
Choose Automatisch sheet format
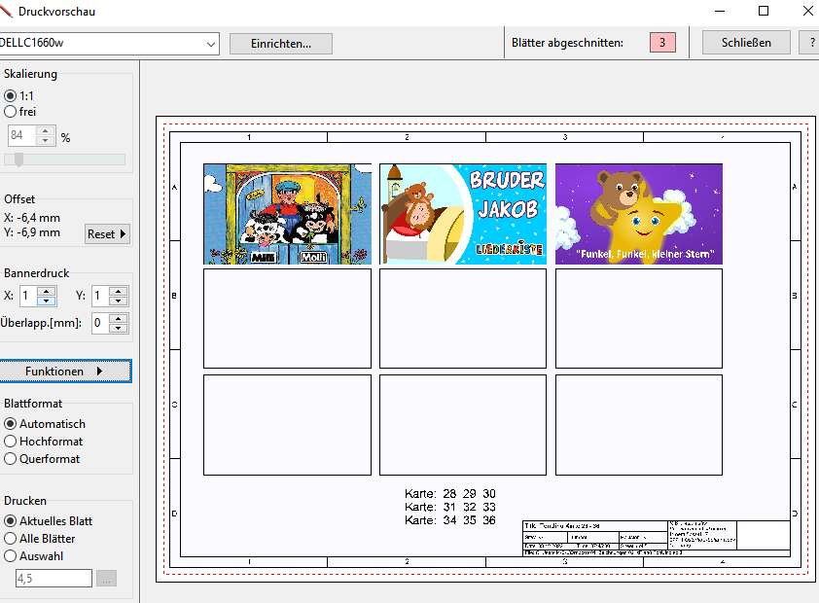pos(10,424)
